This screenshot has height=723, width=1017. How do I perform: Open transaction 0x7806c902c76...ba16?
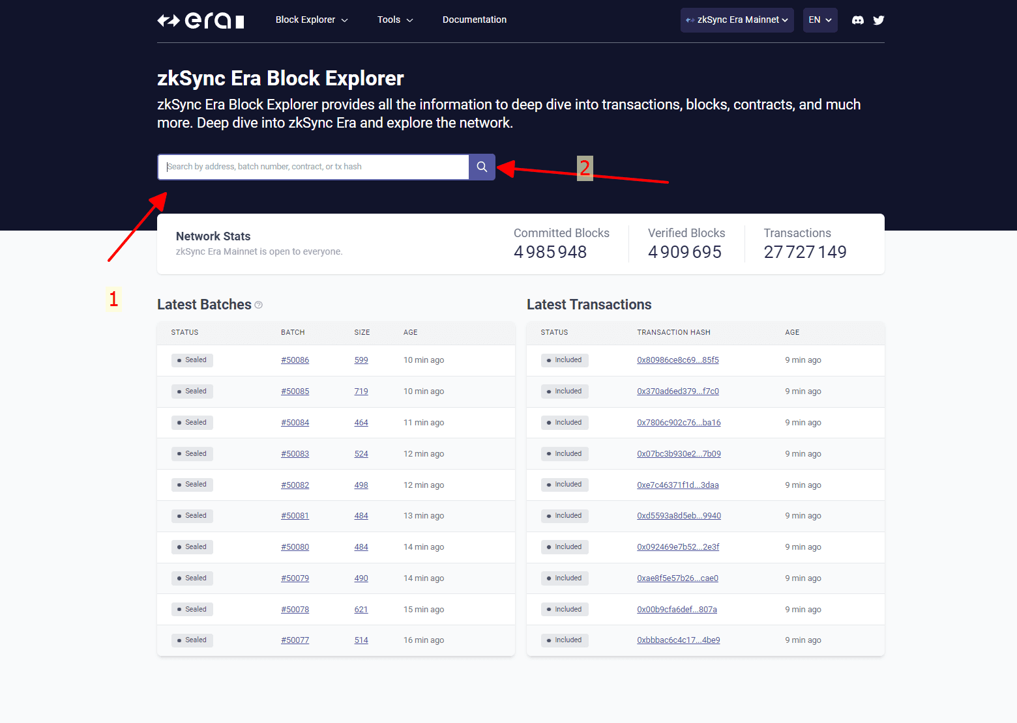coord(679,423)
